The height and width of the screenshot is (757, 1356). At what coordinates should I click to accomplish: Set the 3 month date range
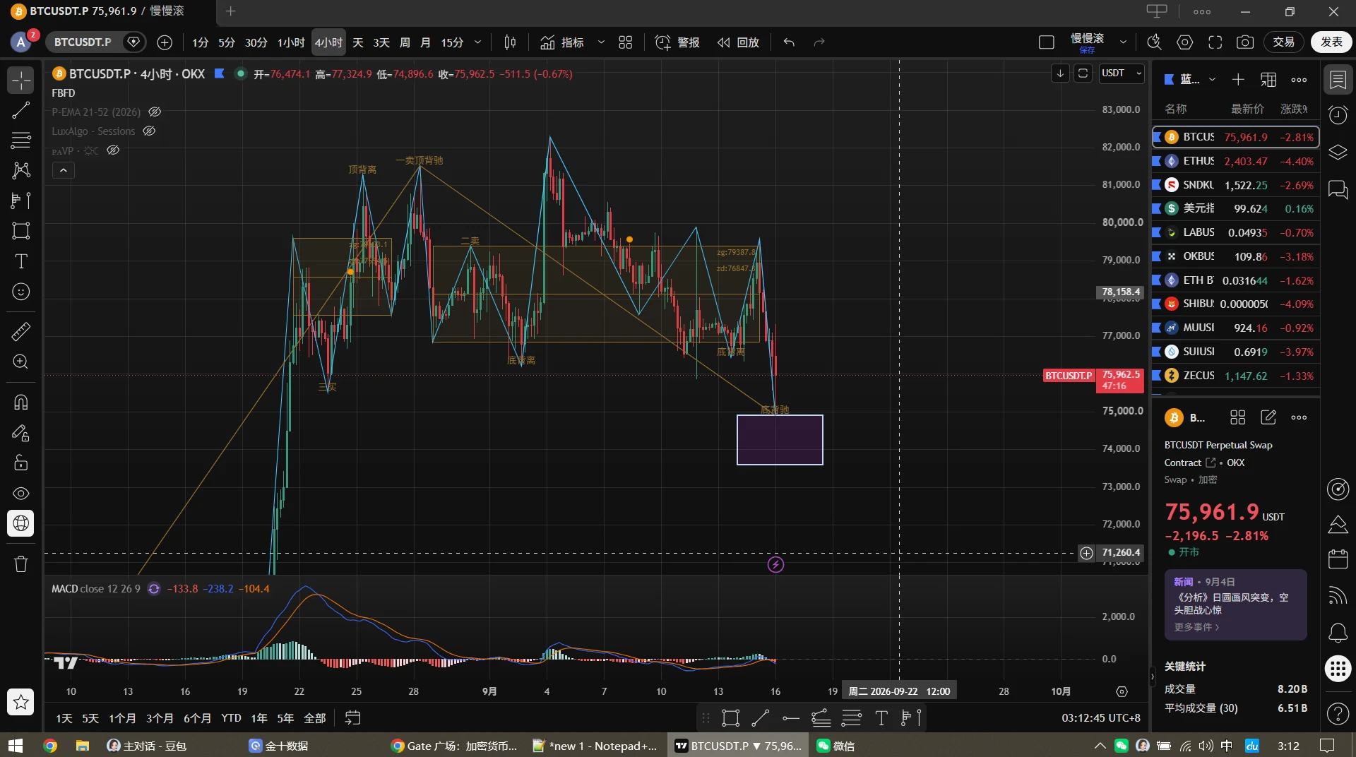(160, 718)
